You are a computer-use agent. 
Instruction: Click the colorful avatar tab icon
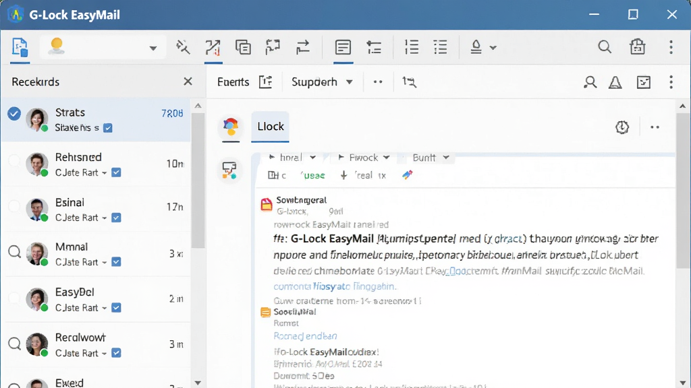[x=231, y=127]
